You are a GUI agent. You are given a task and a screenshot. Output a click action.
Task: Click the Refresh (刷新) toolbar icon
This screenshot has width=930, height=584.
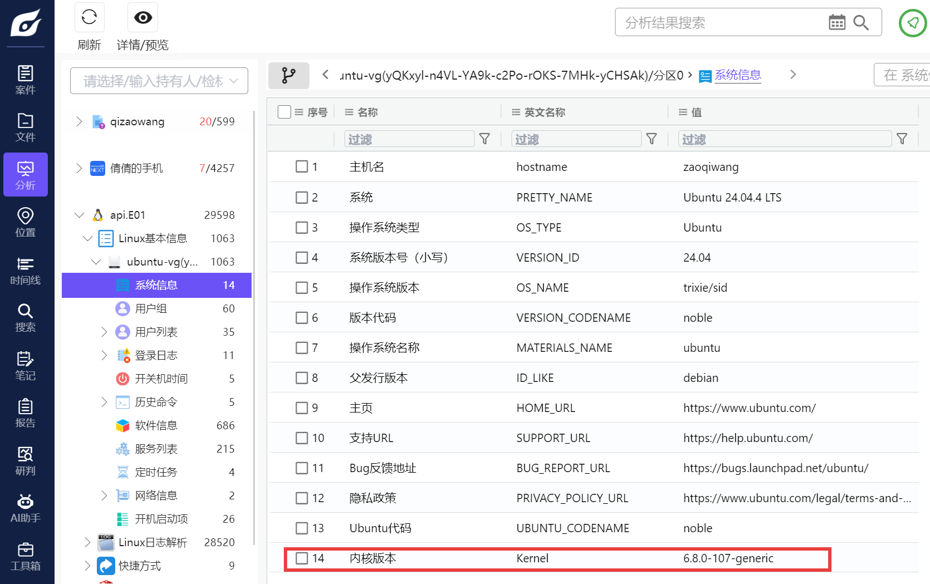coord(89,18)
